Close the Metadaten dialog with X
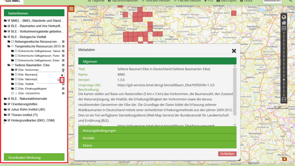 click(x=234, y=51)
